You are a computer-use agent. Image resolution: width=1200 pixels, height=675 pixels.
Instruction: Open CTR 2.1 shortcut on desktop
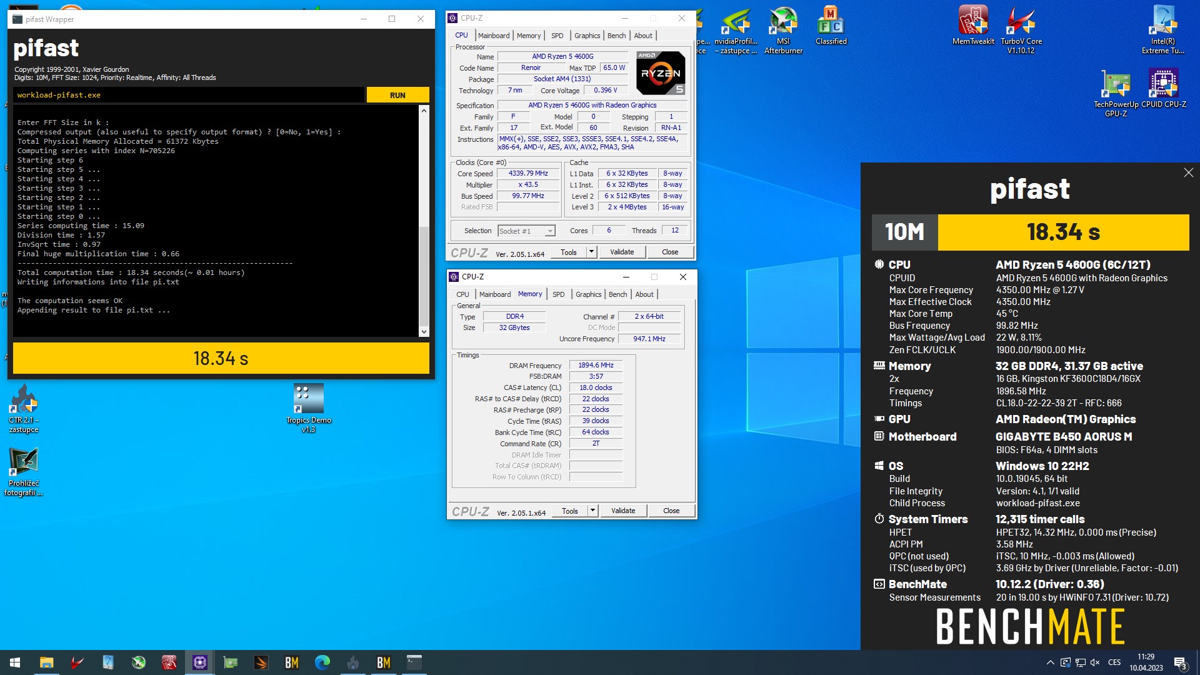pyautogui.click(x=24, y=409)
